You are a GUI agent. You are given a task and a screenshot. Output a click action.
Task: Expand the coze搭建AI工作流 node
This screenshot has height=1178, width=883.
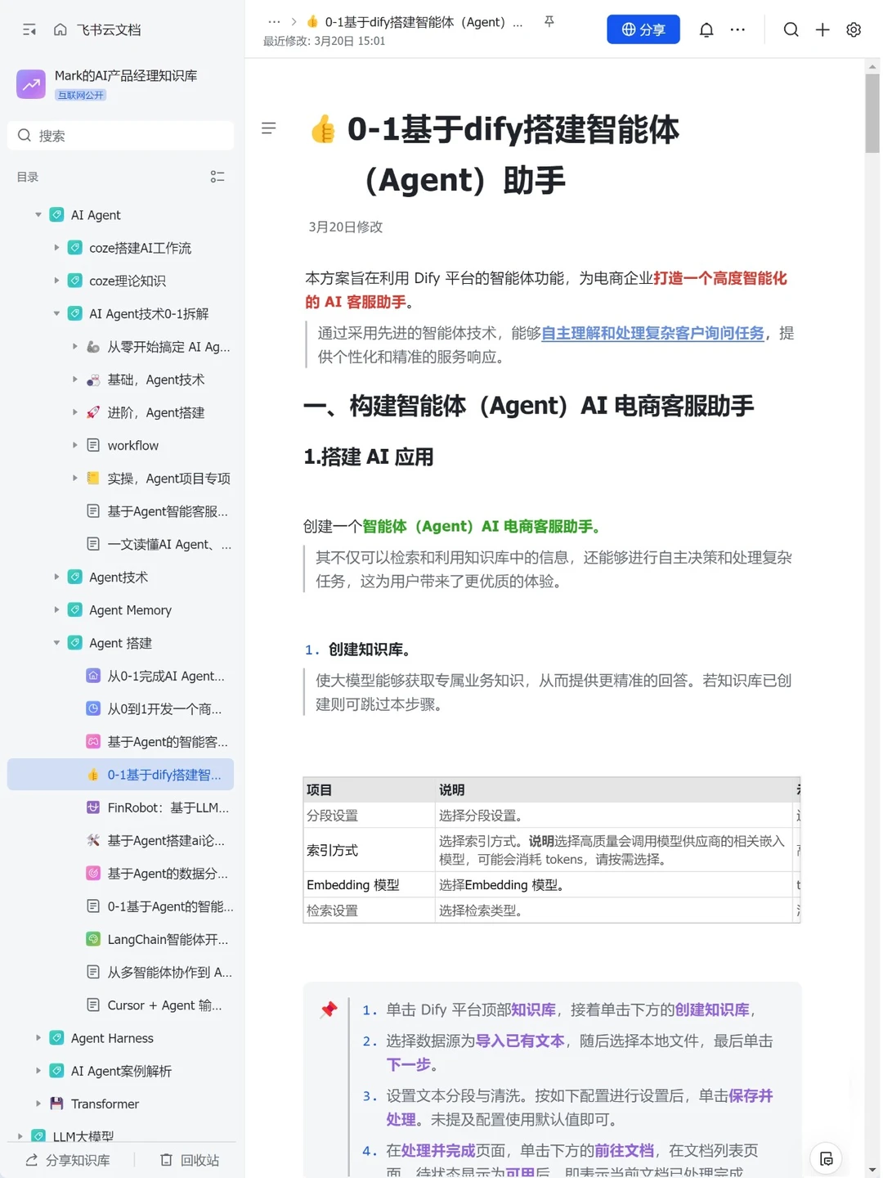pyautogui.click(x=56, y=247)
